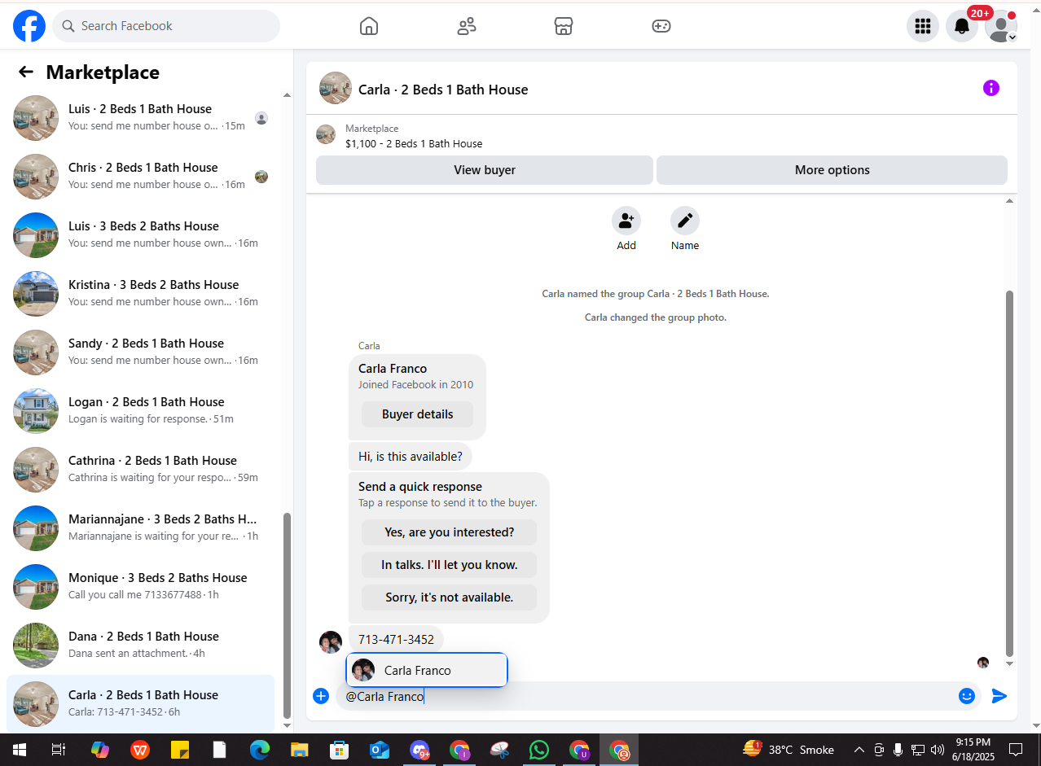Screen dimensions: 1041x766
Task: Select Carla Franco mention suggestion
Action: click(x=427, y=670)
